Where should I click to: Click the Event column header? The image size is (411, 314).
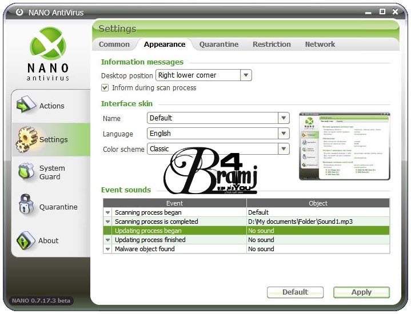(x=174, y=203)
